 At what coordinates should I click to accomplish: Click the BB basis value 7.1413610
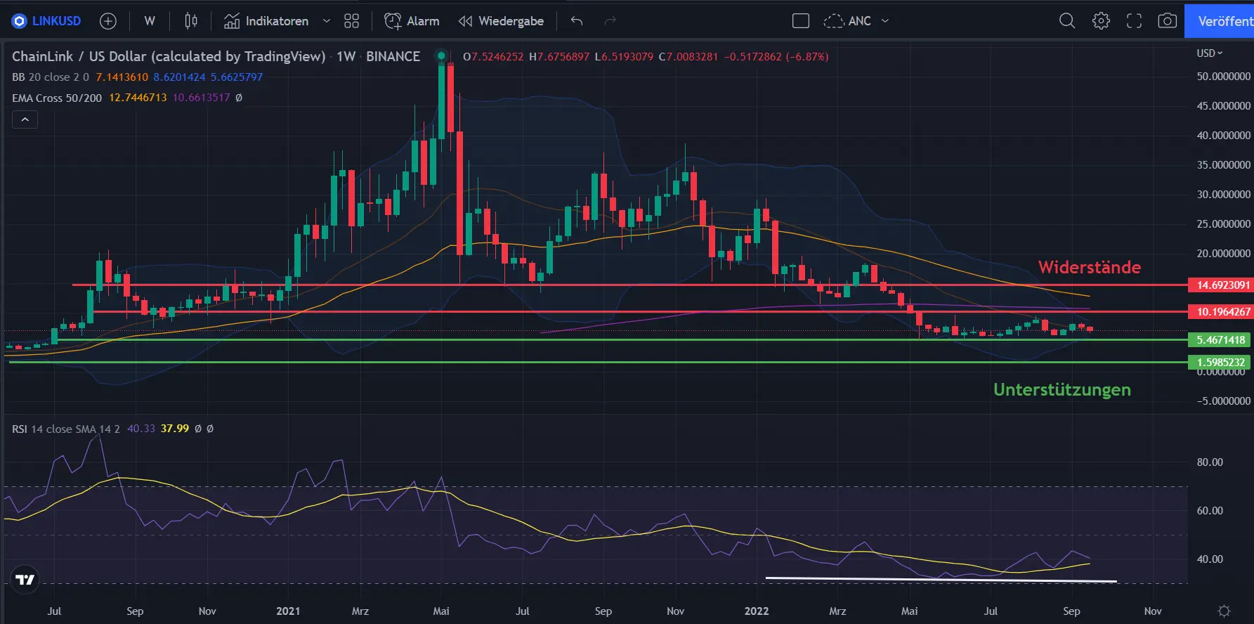pos(122,77)
